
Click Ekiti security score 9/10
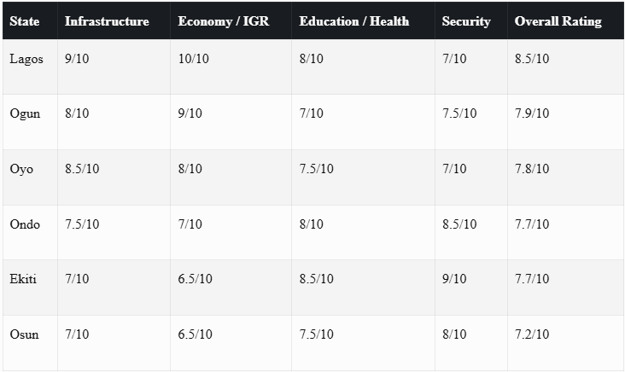point(454,278)
